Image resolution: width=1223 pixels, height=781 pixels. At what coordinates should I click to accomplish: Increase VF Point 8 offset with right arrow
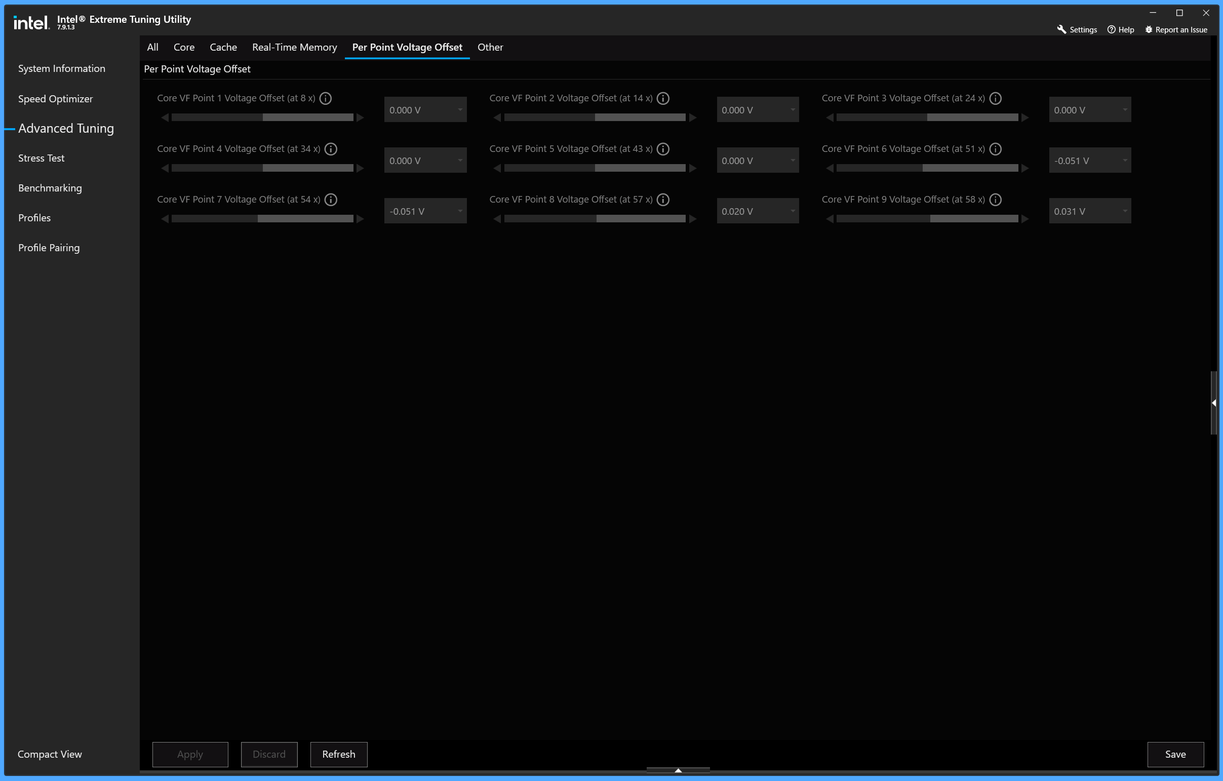[x=693, y=219]
